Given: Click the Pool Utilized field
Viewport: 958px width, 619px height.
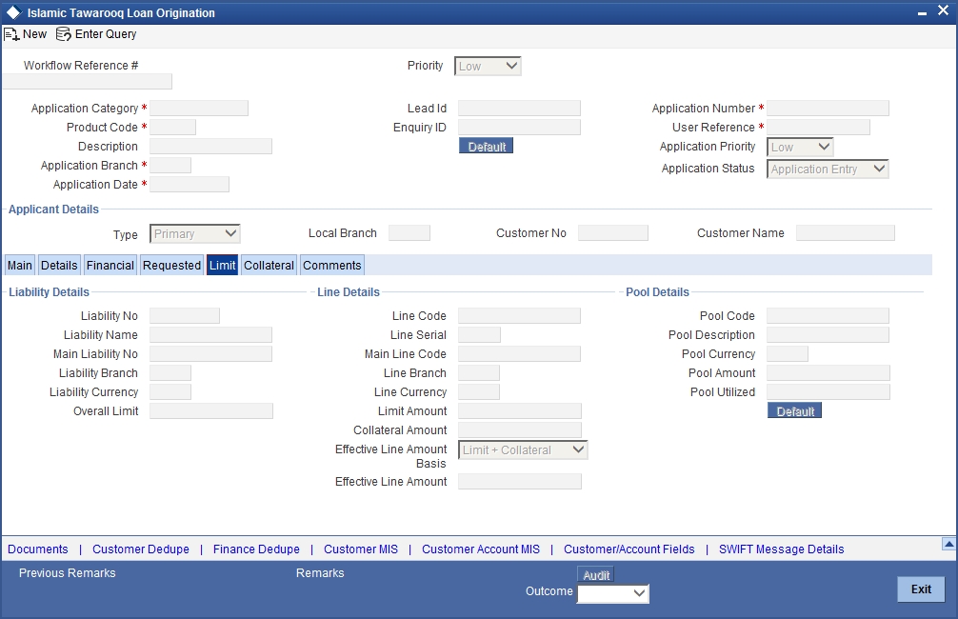Looking at the screenshot, I should (828, 391).
